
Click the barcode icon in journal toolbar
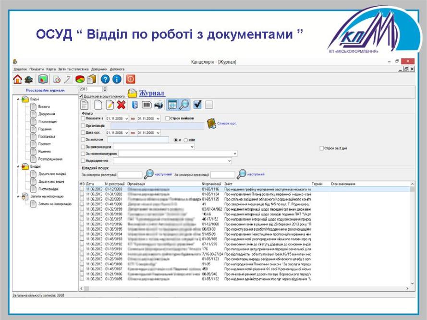tap(147, 105)
